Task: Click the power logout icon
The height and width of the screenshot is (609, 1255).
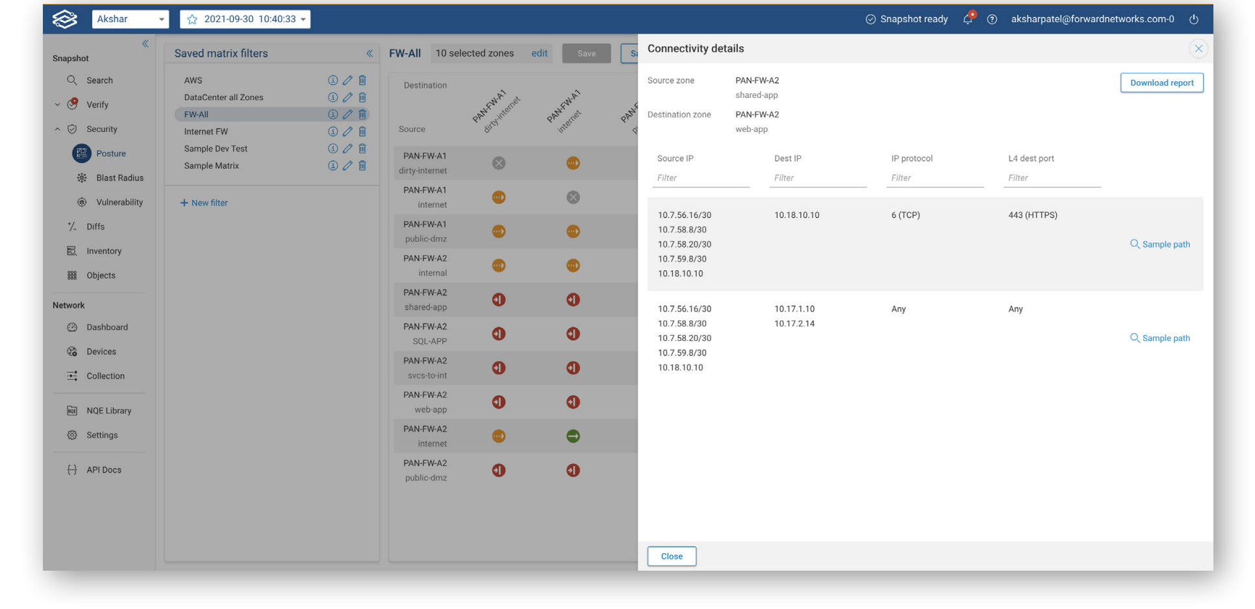Action: (1193, 19)
